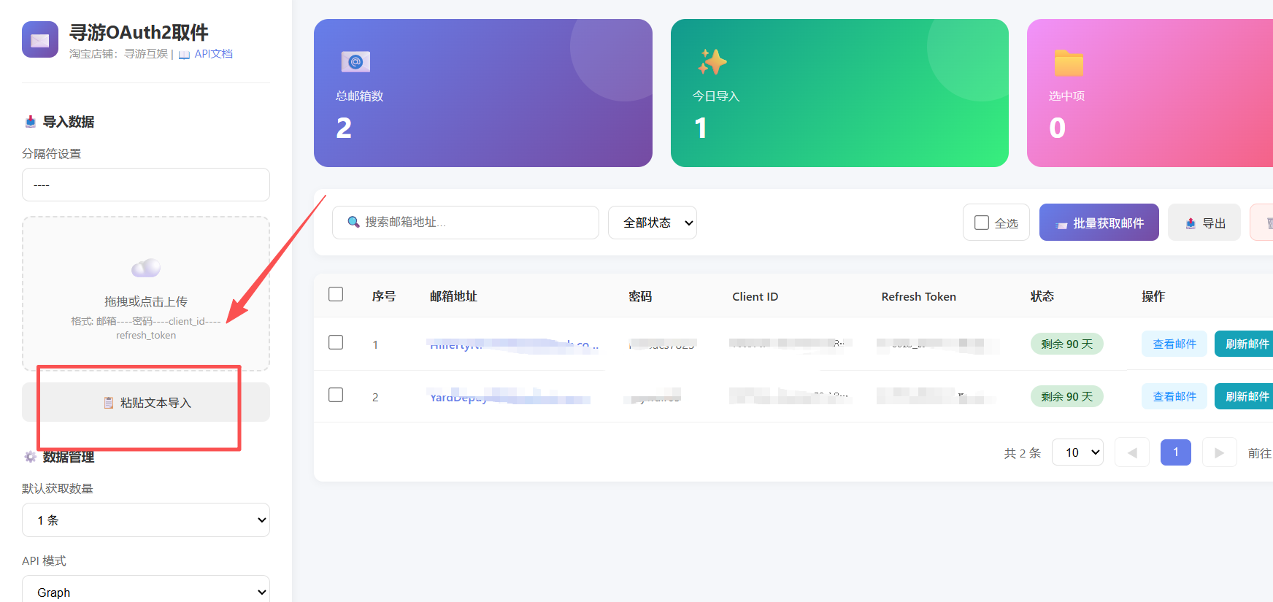Click the cloud upload icon
This screenshot has width=1273, height=602.
pos(146,268)
